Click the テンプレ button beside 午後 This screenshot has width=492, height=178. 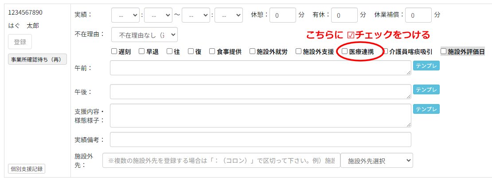click(426, 90)
